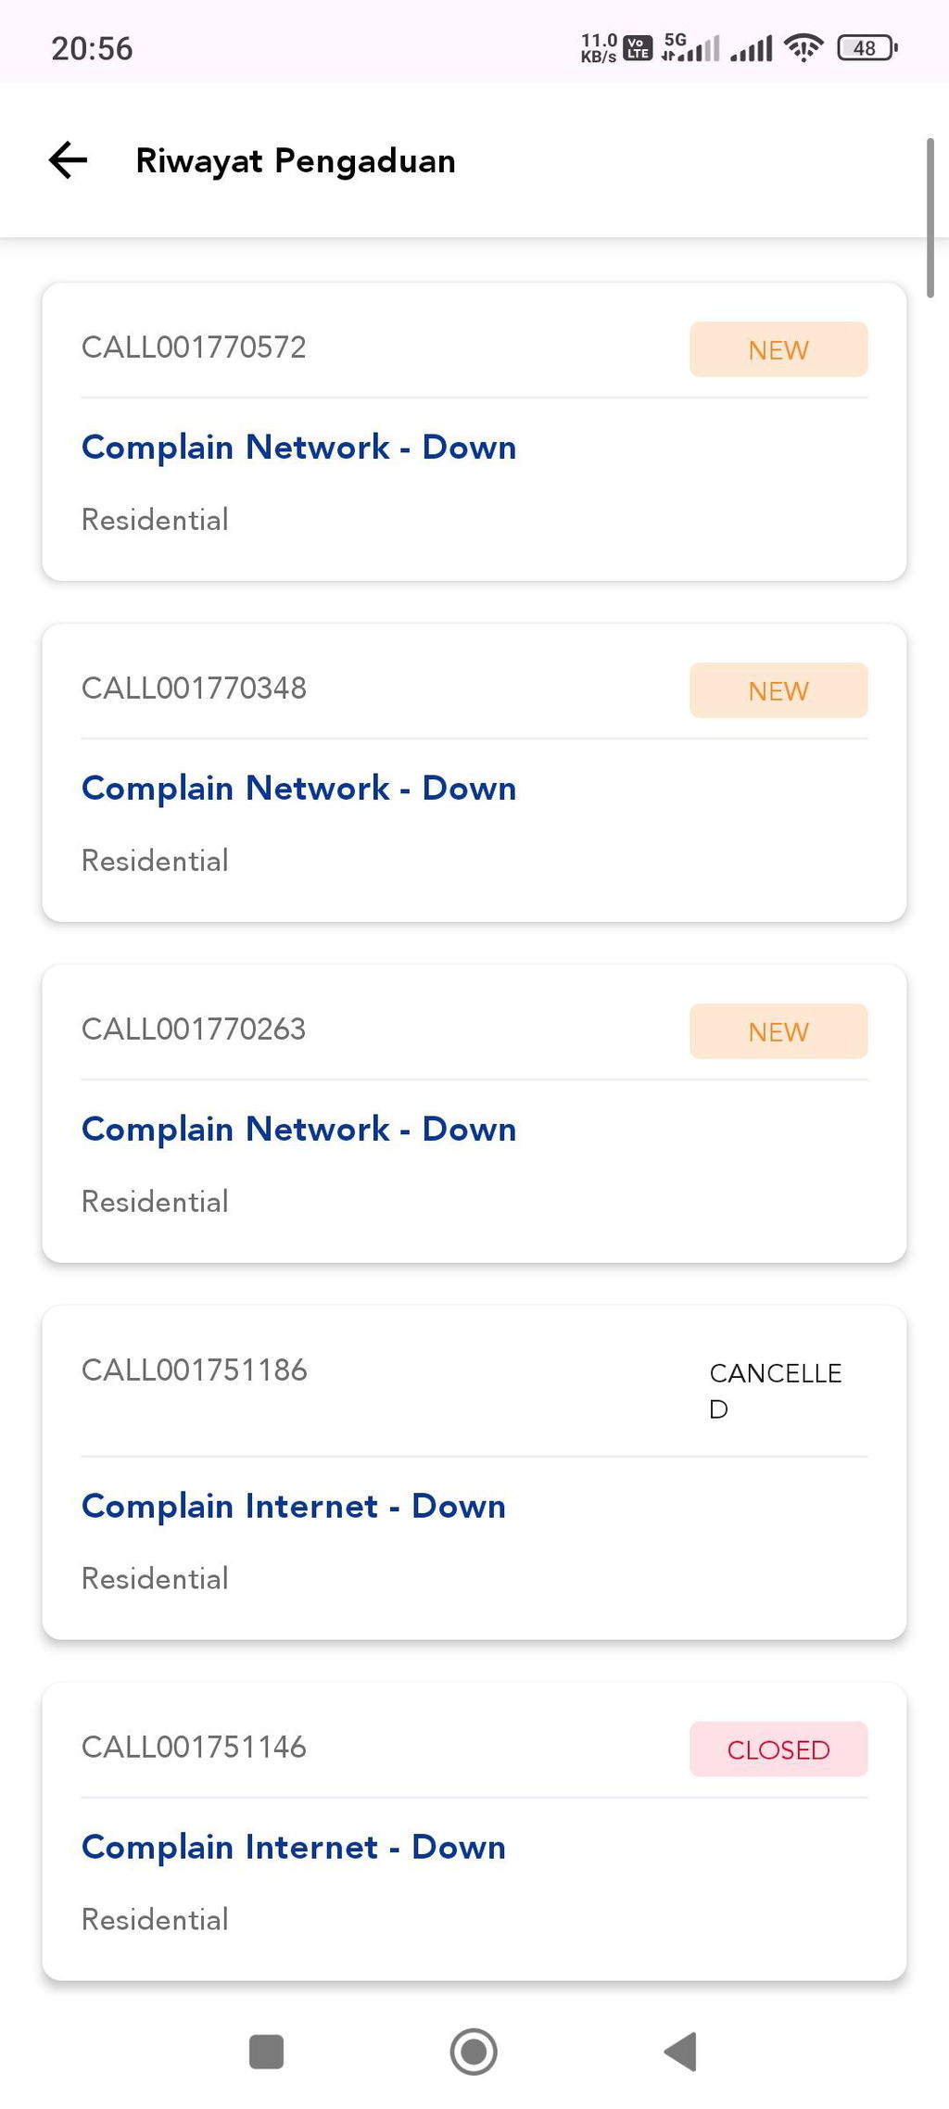The height and width of the screenshot is (2109, 949).
Task: Open cancelled complaint CALL001751186
Action: (x=474, y=1472)
